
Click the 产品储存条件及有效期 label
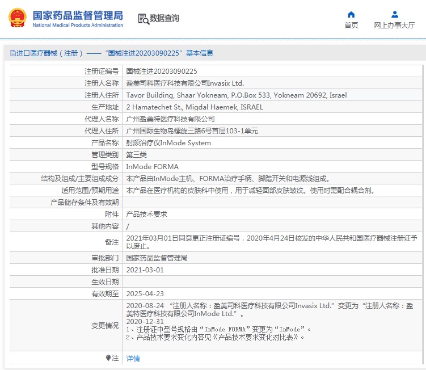85,202
